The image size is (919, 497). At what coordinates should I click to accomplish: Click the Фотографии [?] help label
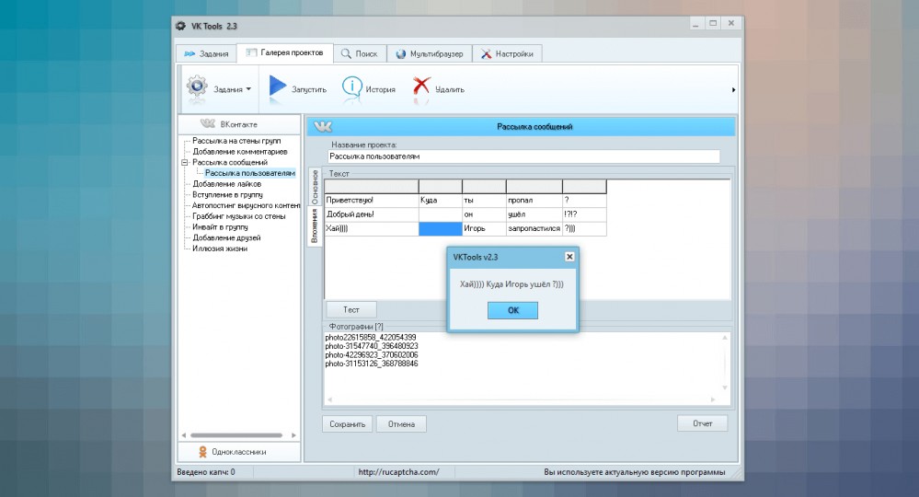356,327
